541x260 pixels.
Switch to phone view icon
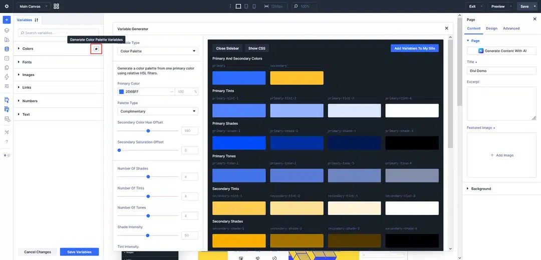[254, 6]
